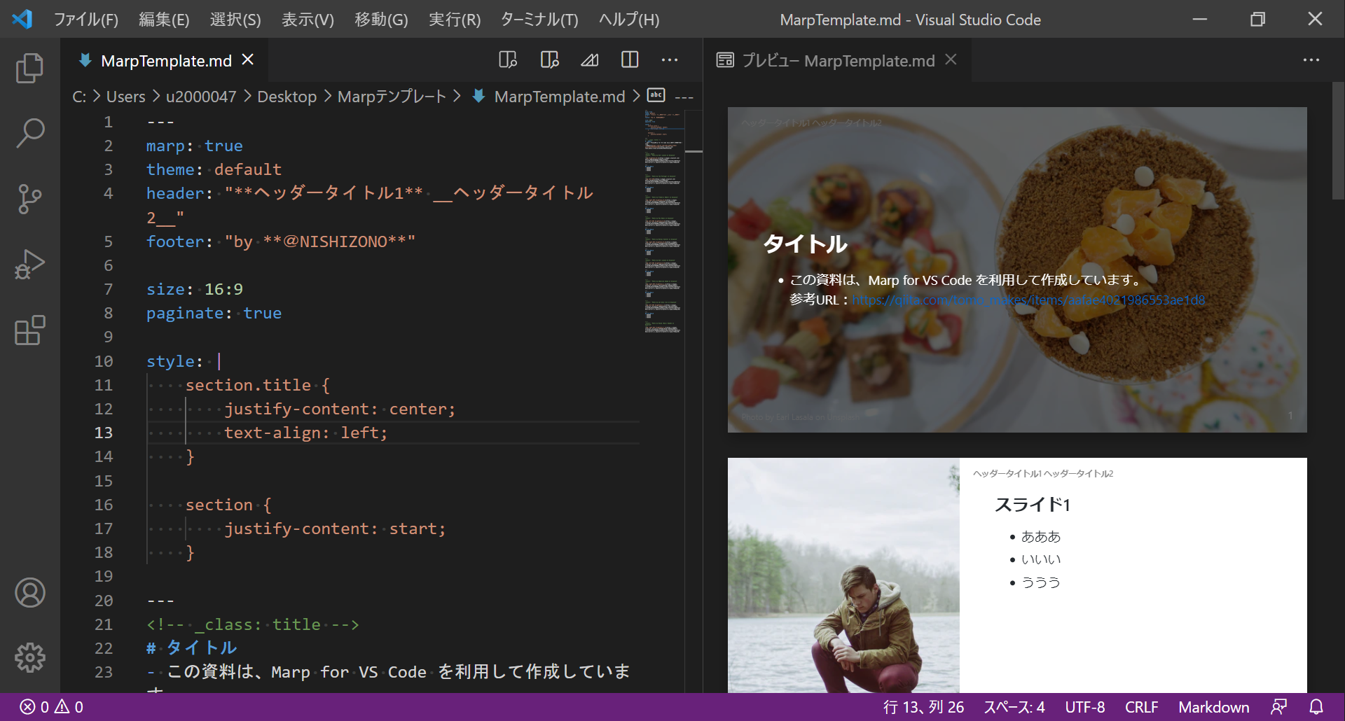Open more actions for the MarpTemplate.md editor
The image size is (1345, 721).
click(670, 60)
